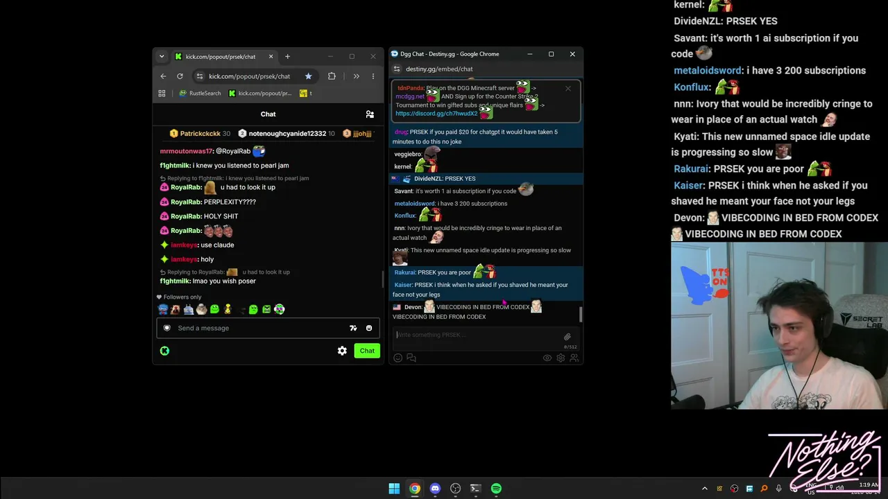Expand Chrome tab search dropdown

162,56
